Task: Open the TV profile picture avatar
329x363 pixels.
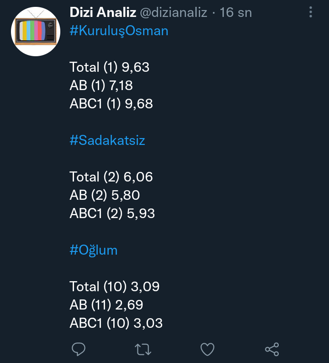Action: tap(36, 32)
